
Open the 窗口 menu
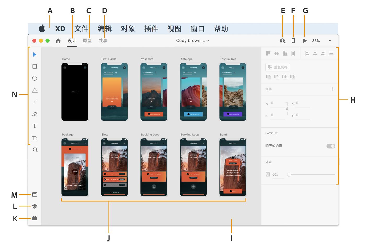tap(197, 29)
